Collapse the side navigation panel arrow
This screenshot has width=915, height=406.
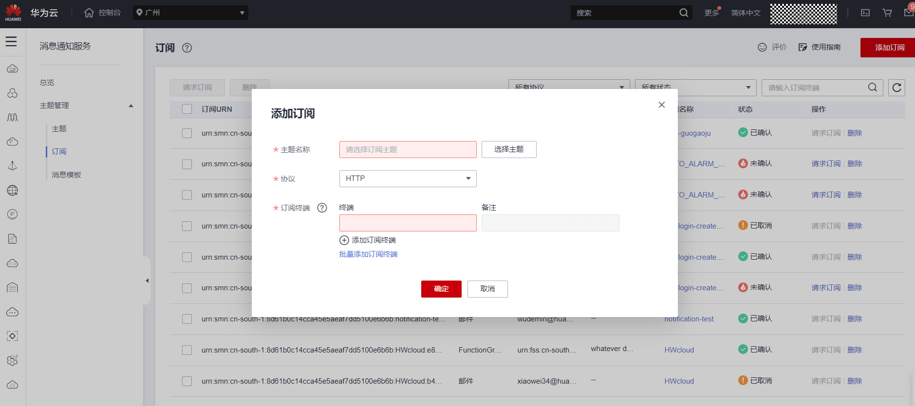click(x=147, y=281)
